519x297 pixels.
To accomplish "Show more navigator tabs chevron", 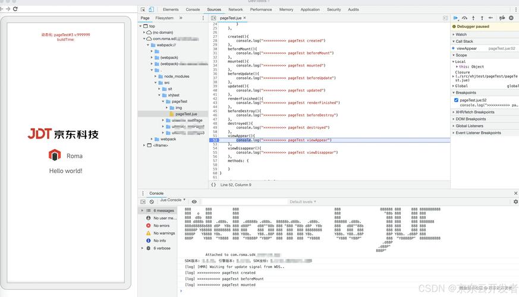I will tap(181, 18).
